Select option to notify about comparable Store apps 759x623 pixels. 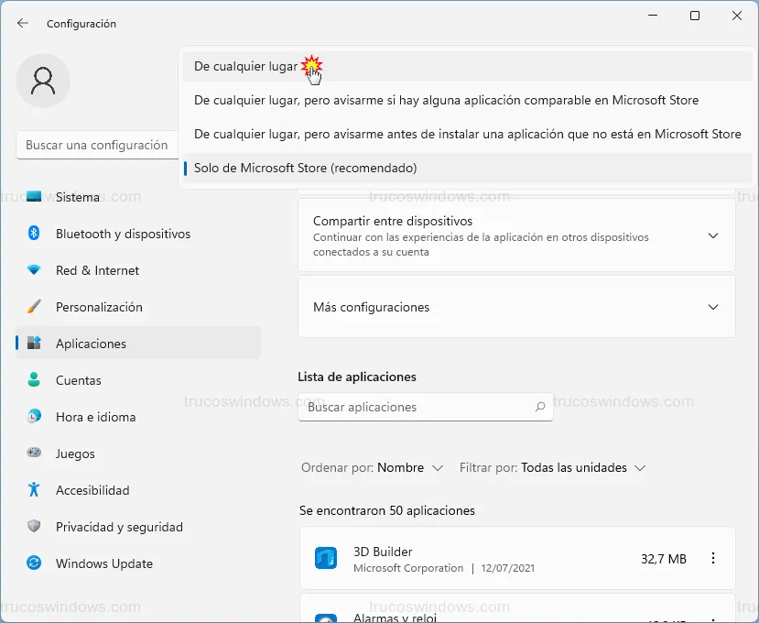(446, 100)
